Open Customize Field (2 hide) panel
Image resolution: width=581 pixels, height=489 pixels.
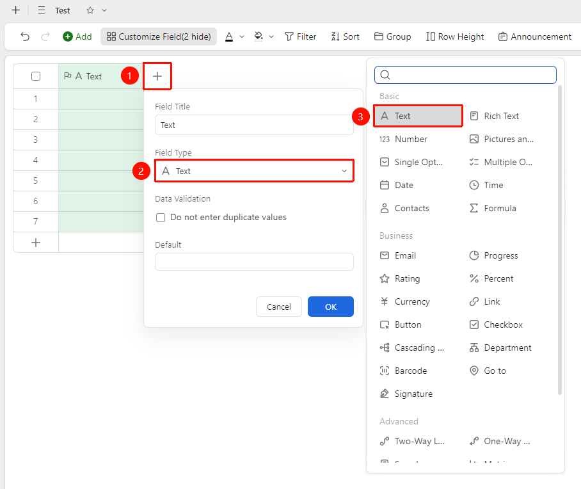(x=159, y=36)
